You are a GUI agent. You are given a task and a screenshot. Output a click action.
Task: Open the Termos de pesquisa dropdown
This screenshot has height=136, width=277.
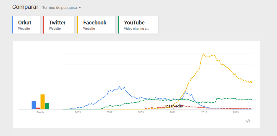[x=59, y=7]
